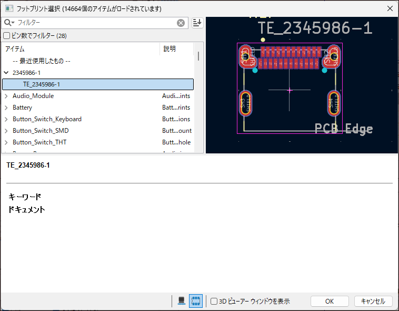Clear the filter text with the X icon

click(x=181, y=23)
